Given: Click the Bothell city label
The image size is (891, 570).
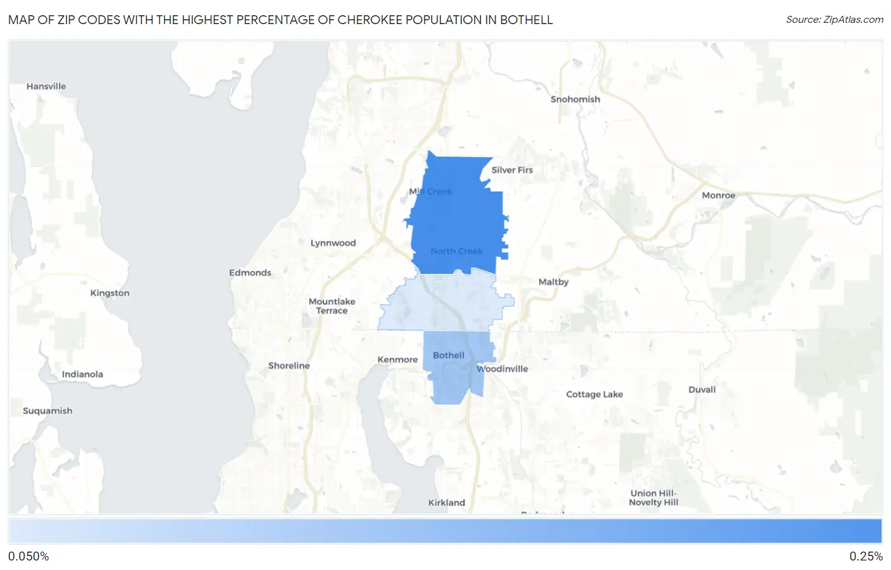Looking at the screenshot, I should pyautogui.click(x=449, y=355).
